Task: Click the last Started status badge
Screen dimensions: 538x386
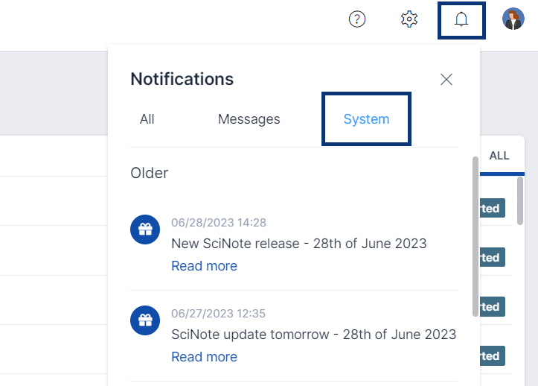Action: click(x=492, y=356)
